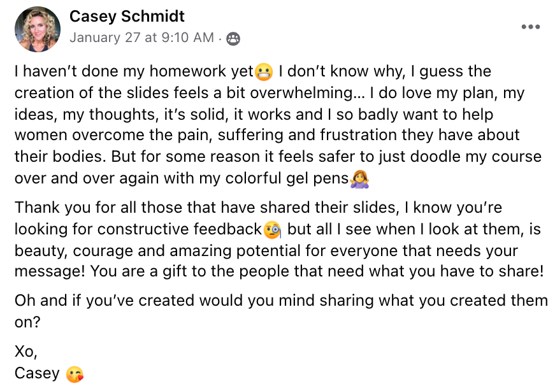Image resolution: width=555 pixels, height=386 pixels.
Task: Click the January 27 at 9:10 AM timestamp
Action: (x=141, y=38)
